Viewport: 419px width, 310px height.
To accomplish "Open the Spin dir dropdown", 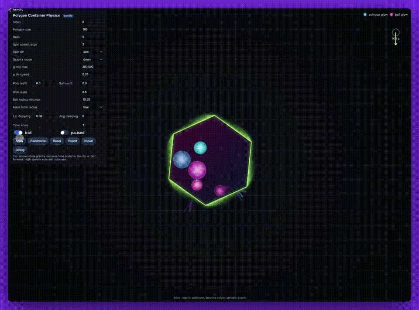I will click(93, 52).
